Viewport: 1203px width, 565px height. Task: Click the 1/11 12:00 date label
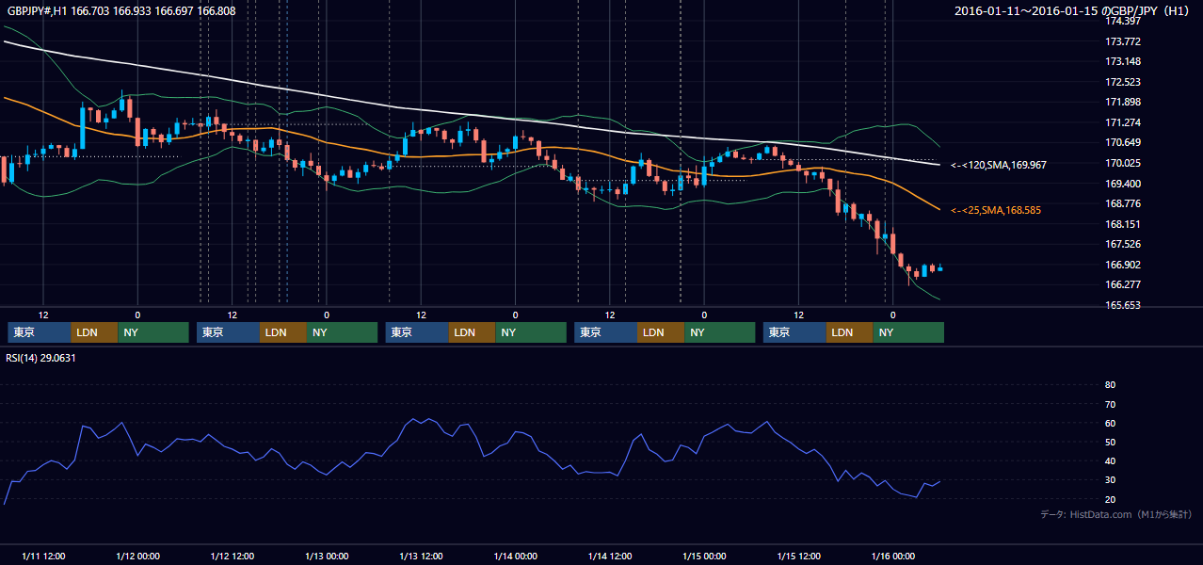pos(43,556)
